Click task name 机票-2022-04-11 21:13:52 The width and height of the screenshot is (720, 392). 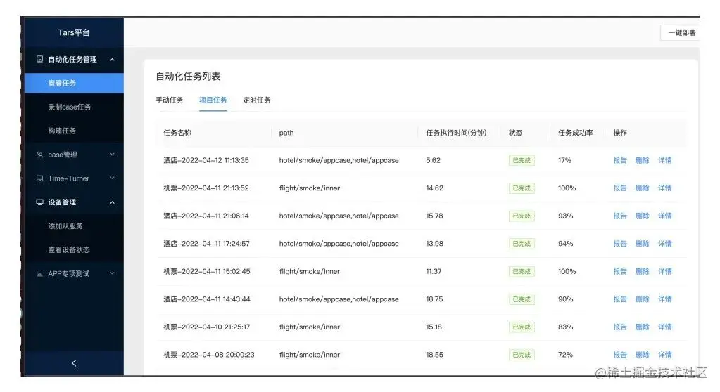(x=206, y=188)
